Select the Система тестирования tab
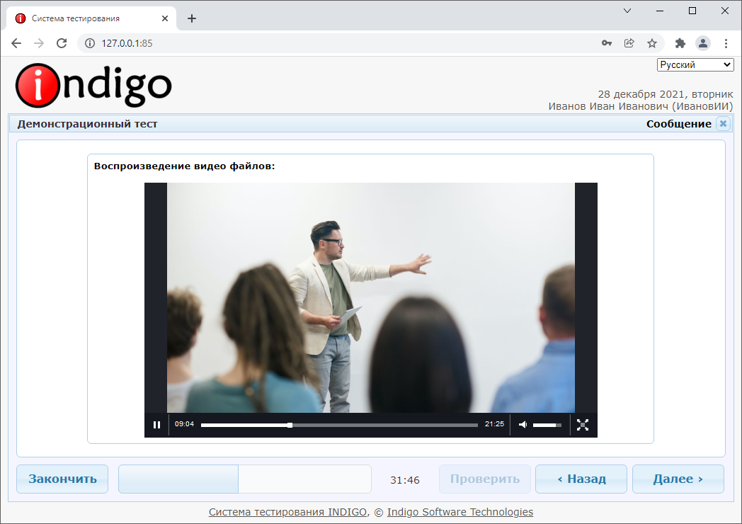 pos(91,18)
